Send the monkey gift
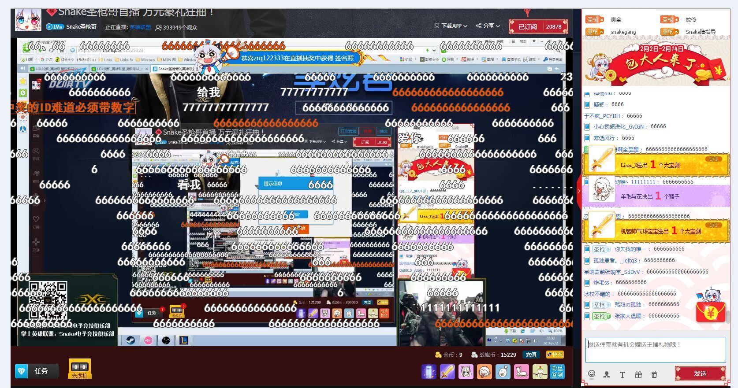The image size is (738, 388). pos(484,371)
